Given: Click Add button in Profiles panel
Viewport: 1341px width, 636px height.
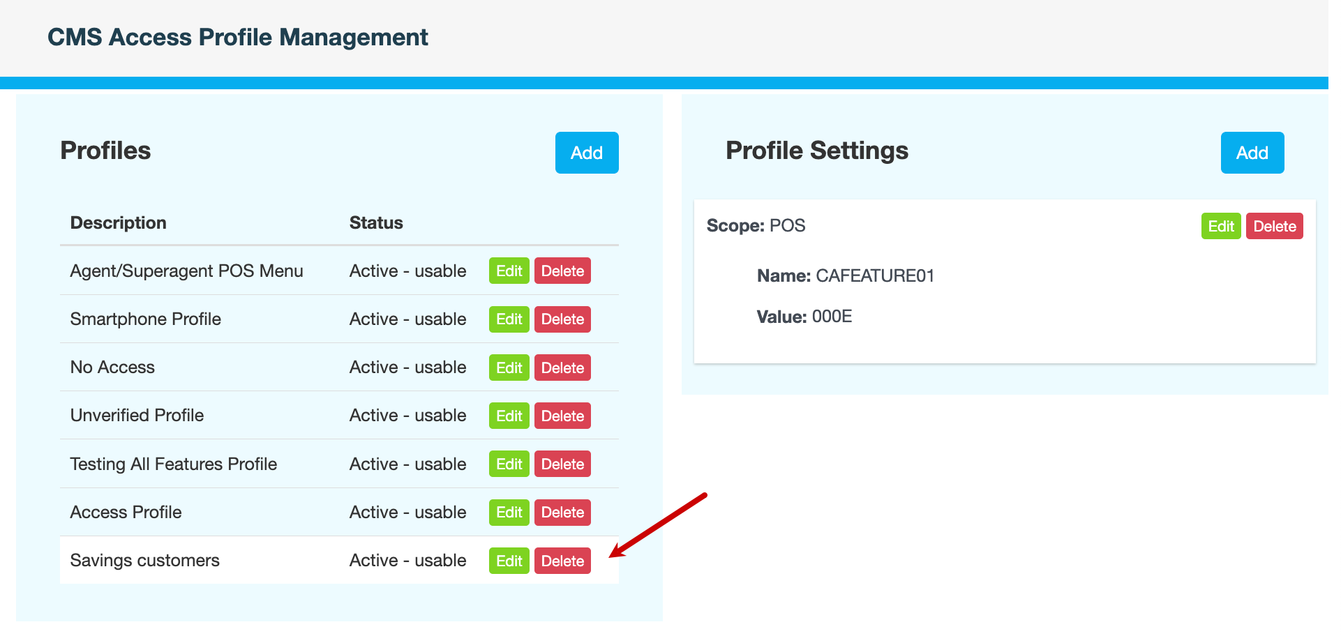Looking at the screenshot, I should [x=586, y=153].
